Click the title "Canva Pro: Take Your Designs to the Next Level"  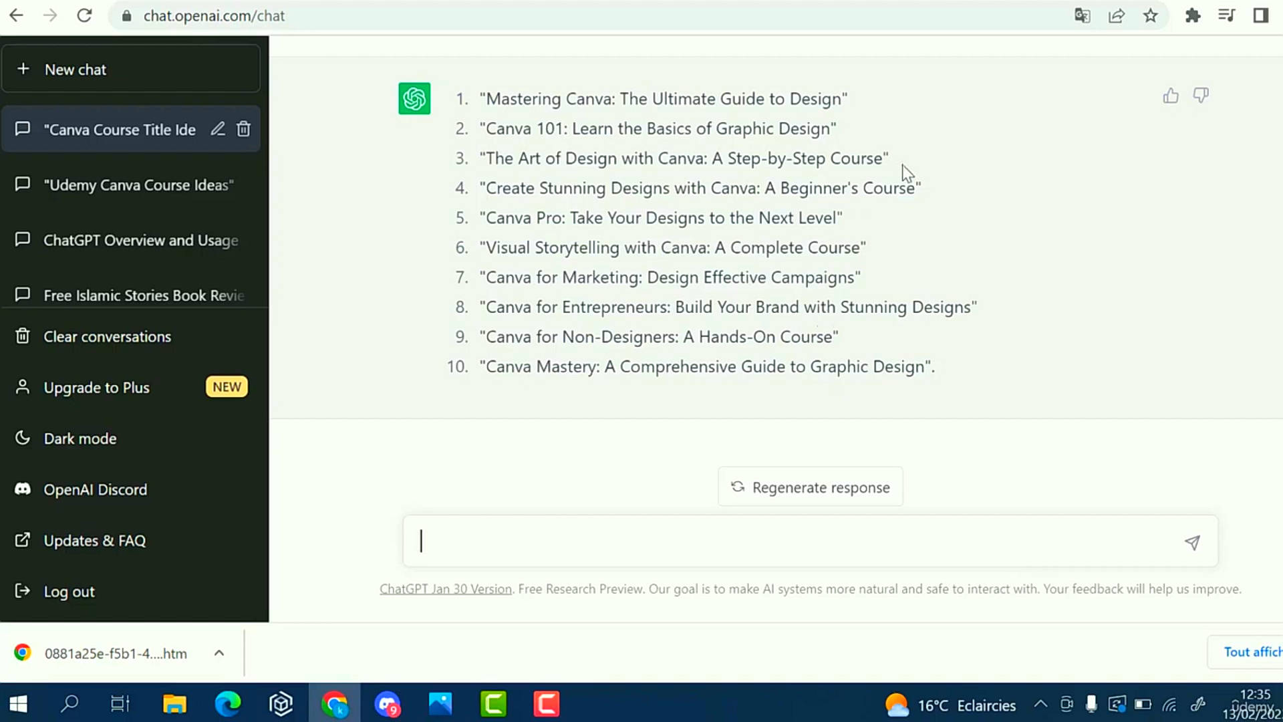661,218
